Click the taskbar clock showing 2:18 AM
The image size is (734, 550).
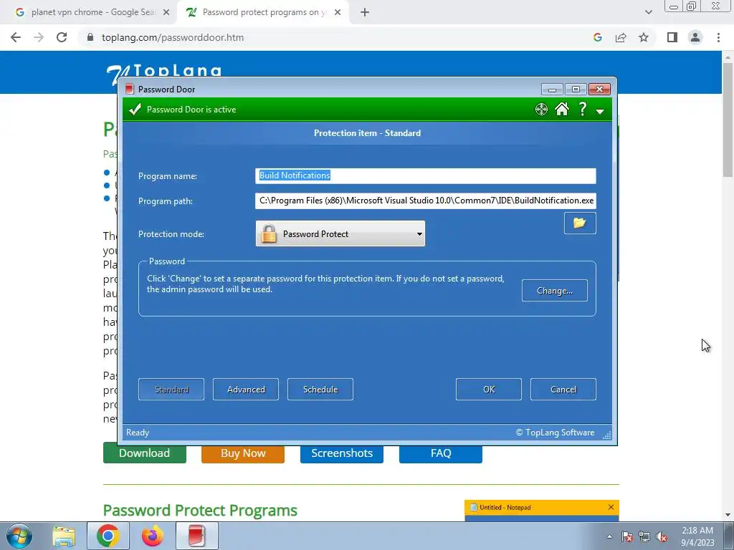(x=697, y=536)
